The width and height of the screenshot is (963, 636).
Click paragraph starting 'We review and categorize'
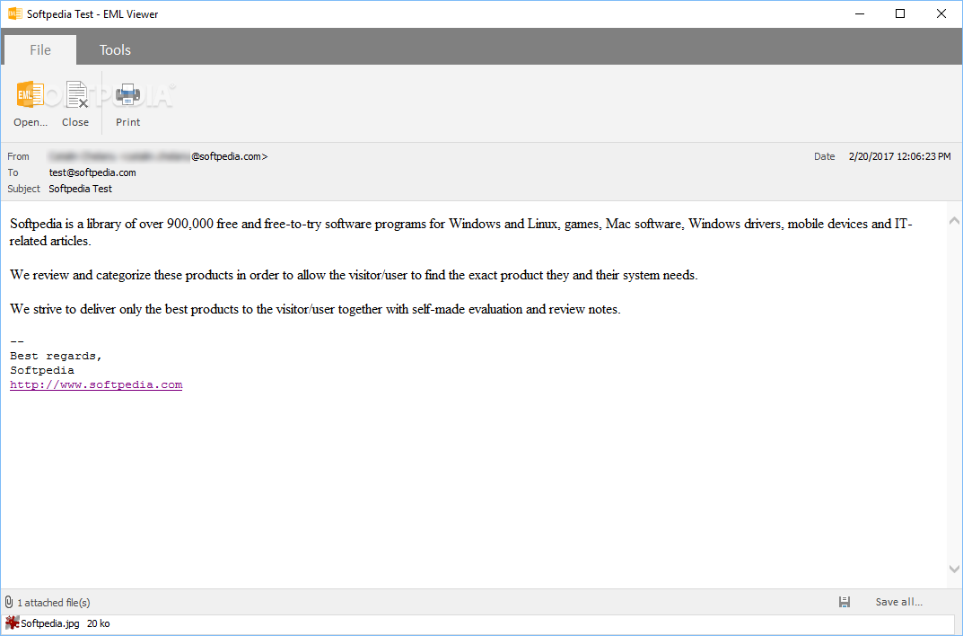(x=354, y=275)
